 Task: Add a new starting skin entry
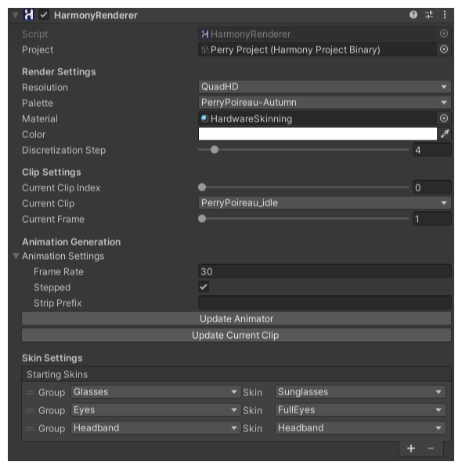tap(411, 448)
